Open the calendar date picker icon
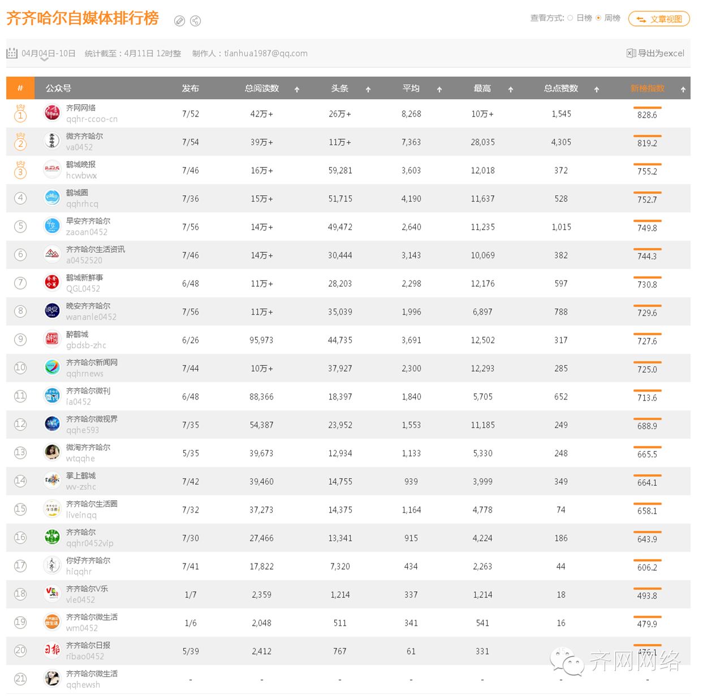 click(x=12, y=53)
